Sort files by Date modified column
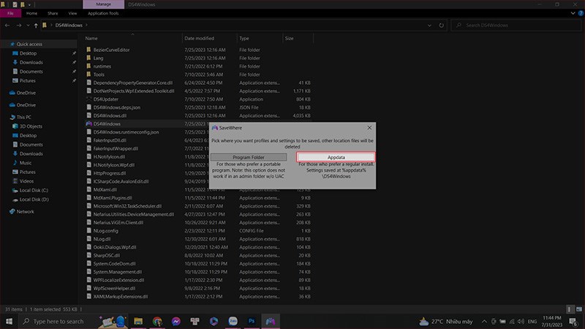Viewport: 585px width, 329px height. pyautogui.click(x=200, y=38)
